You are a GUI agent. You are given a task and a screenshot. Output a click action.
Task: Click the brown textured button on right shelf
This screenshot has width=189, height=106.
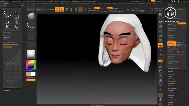[x=160, y=95]
